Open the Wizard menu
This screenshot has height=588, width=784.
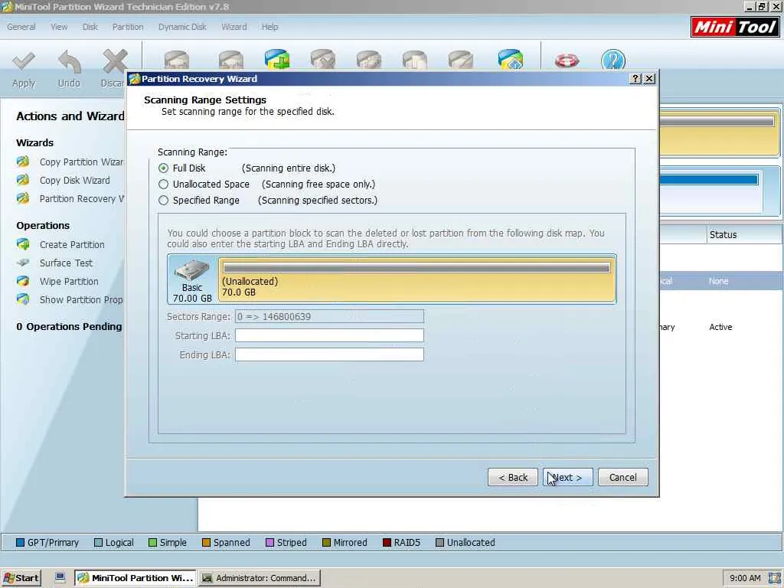click(x=234, y=27)
